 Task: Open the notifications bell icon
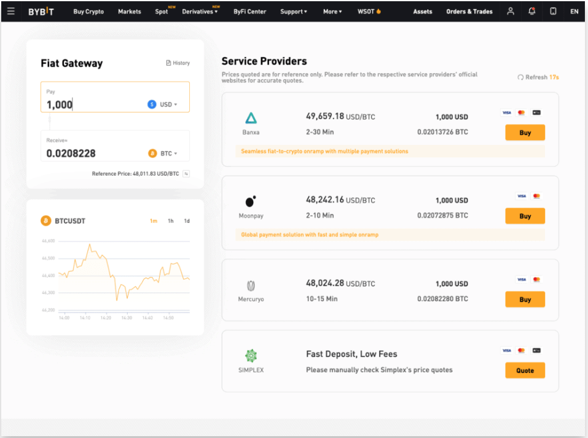[x=531, y=11]
